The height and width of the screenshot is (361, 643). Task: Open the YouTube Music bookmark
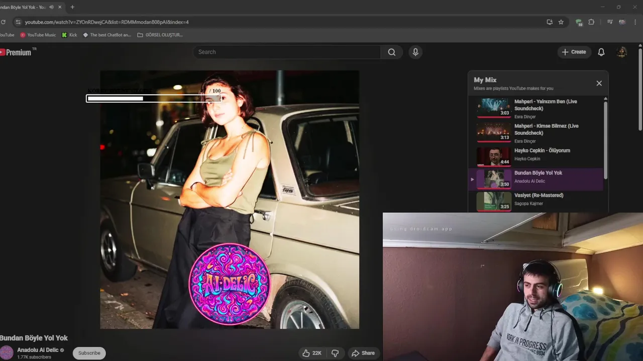point(38,35)
